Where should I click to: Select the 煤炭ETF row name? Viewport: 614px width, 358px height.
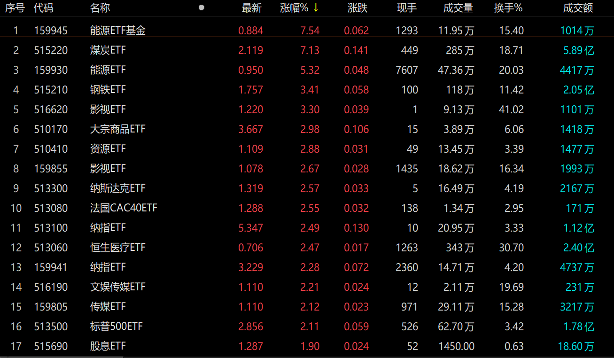108,50
